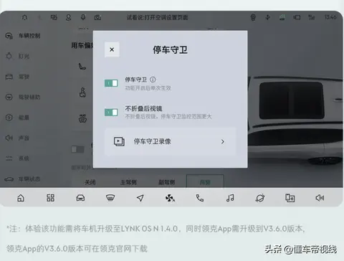The image size is (344, 261).
Task: Select the 主驾侧 driver-side tab
Action: coord(128,182)
